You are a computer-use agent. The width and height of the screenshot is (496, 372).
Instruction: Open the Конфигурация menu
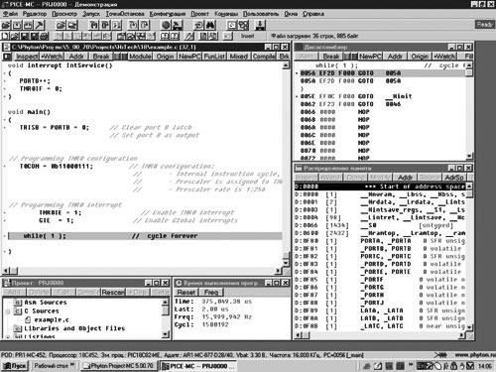(168, 14)
